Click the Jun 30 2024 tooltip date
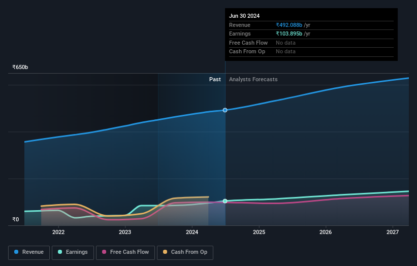Viewport: 417px width, 266px height. (x=244, y=16)
